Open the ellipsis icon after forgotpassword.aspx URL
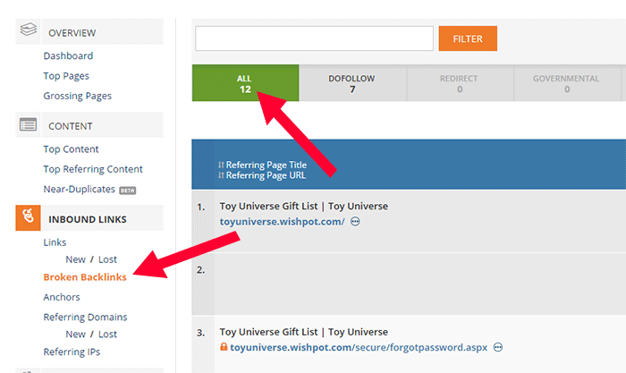 [x=497, y=347]
